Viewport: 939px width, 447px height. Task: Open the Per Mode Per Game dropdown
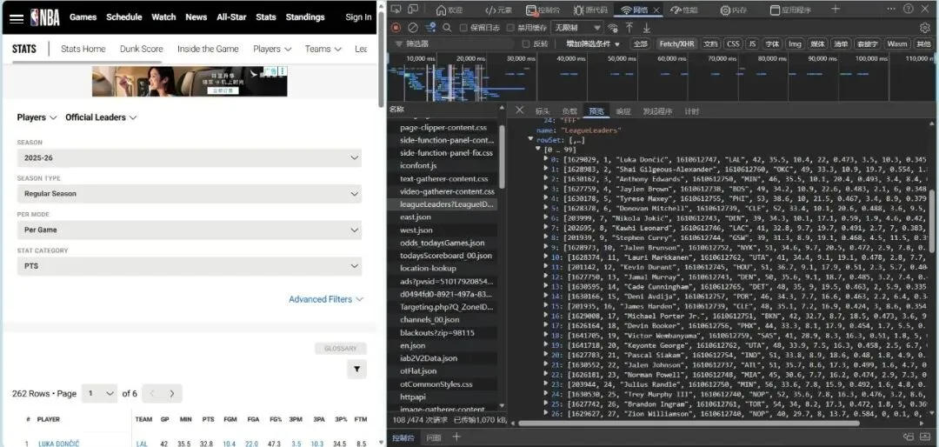190,230
